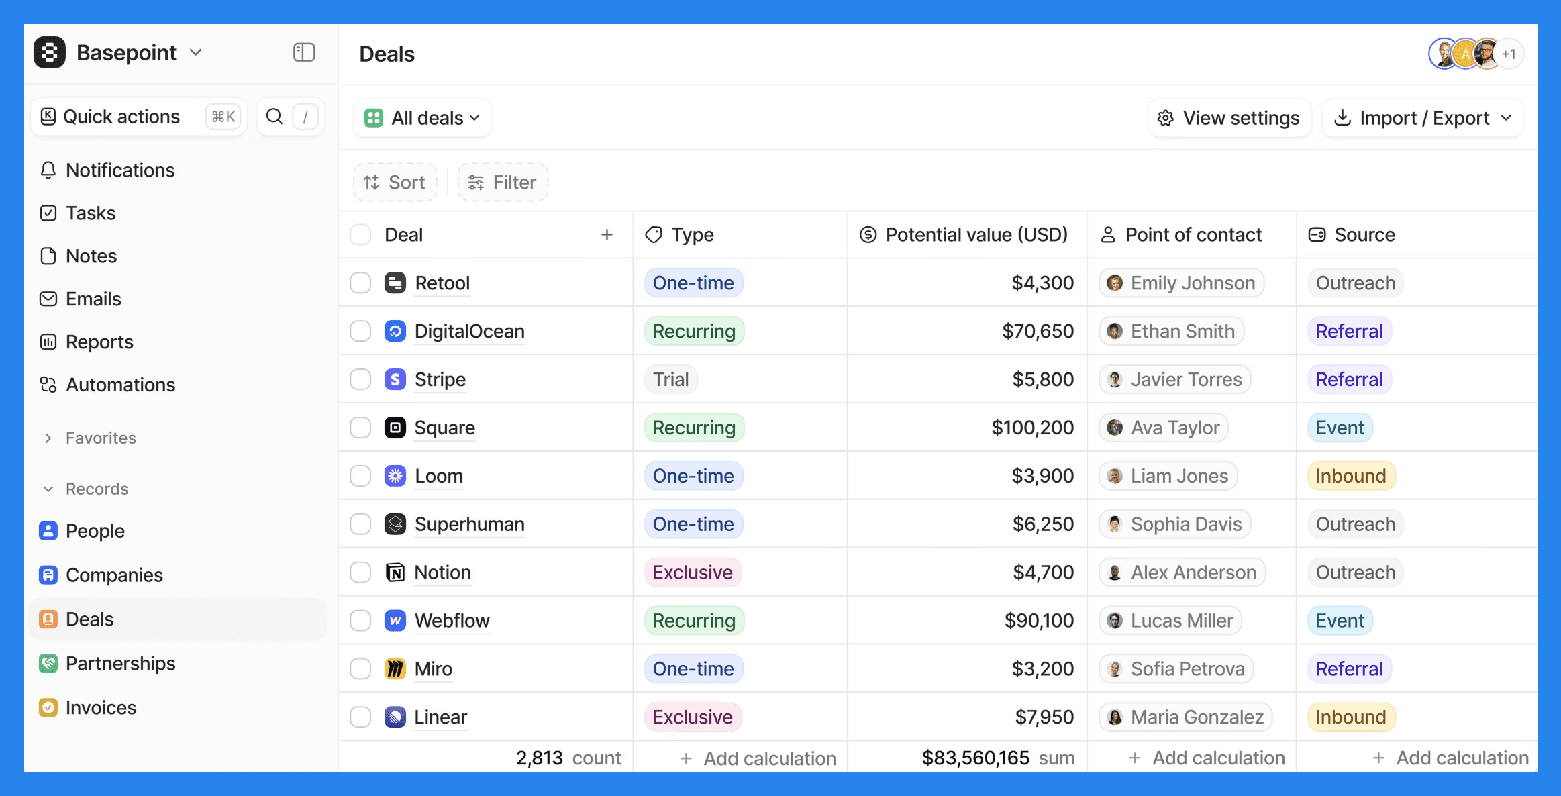Check the Retool row checkbox
1561x796 pixels.
(x=360, y=283)
